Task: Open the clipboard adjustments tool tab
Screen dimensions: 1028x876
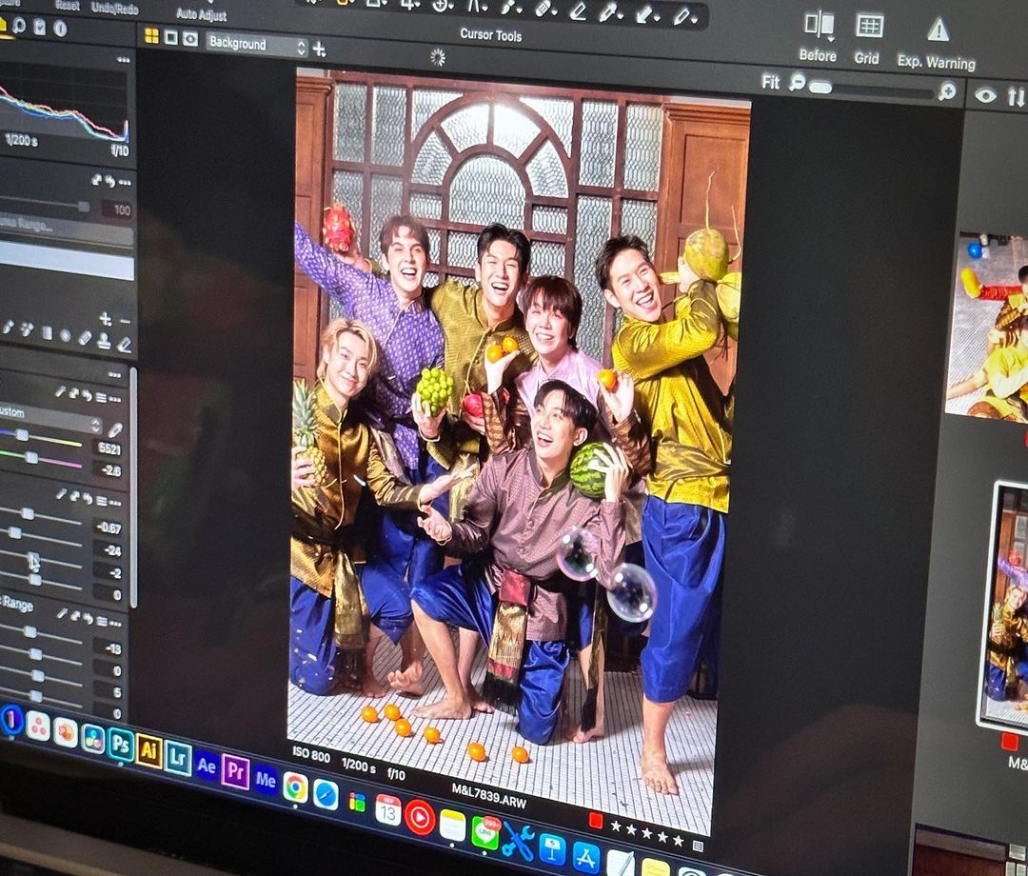Action: click(39, 27)
